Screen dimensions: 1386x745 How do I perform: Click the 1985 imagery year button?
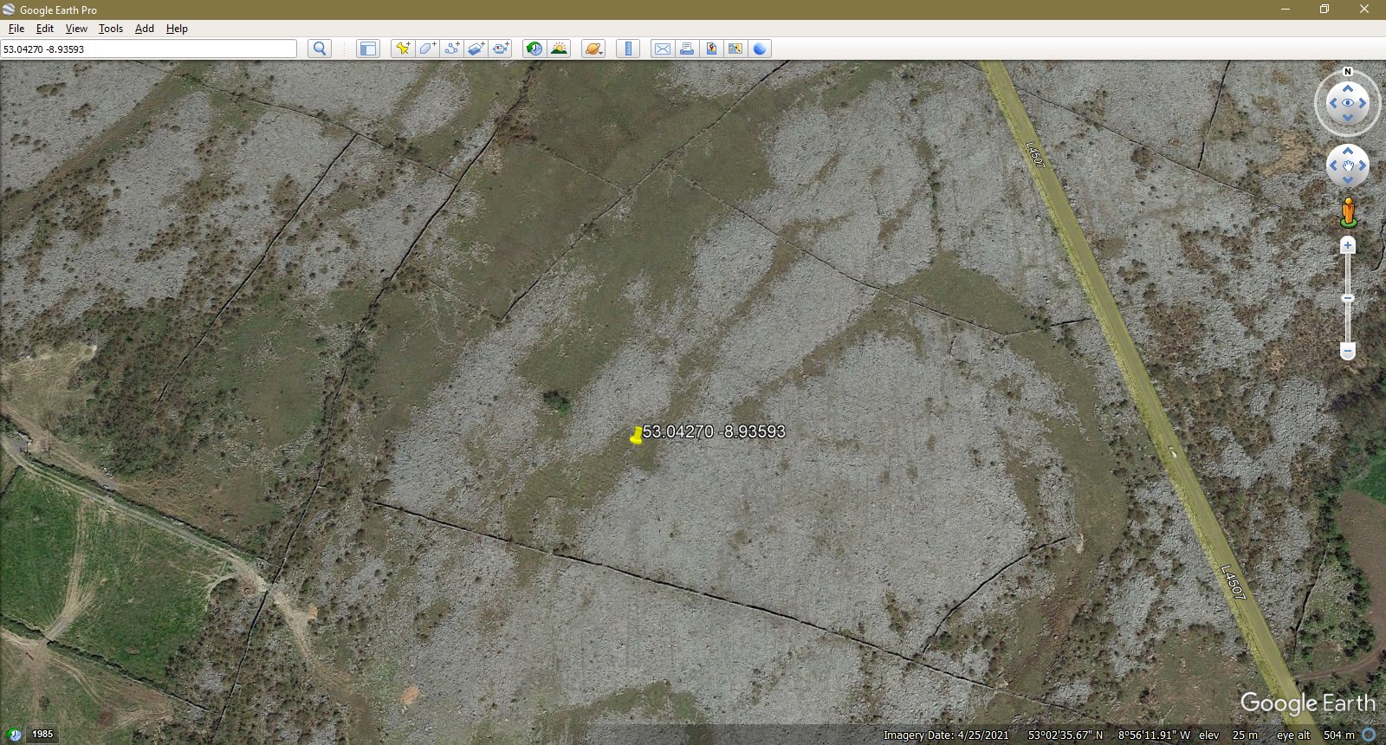(x=42, y=734)
